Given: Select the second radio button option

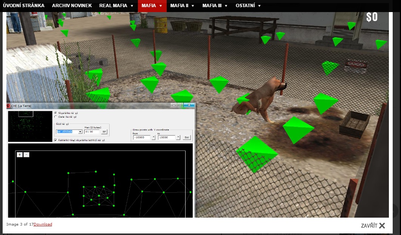Looking at the screenshot, I should (56, 117).
